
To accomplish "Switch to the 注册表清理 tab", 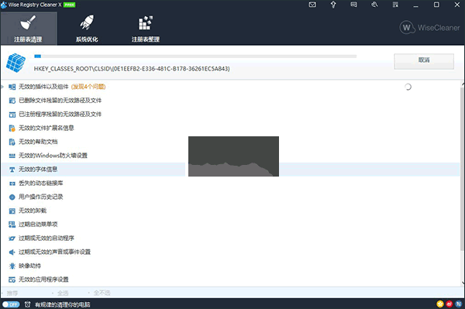I will [x=29, y=28].
